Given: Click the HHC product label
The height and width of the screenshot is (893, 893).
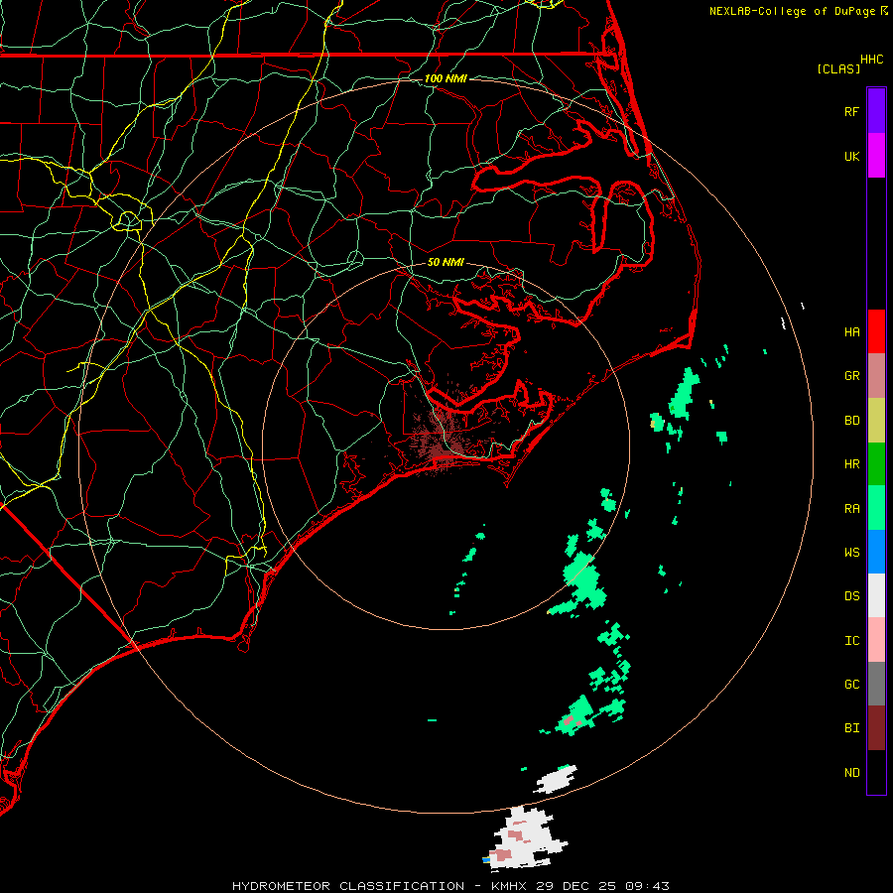Looking at the screenshot, I should 872,60.
